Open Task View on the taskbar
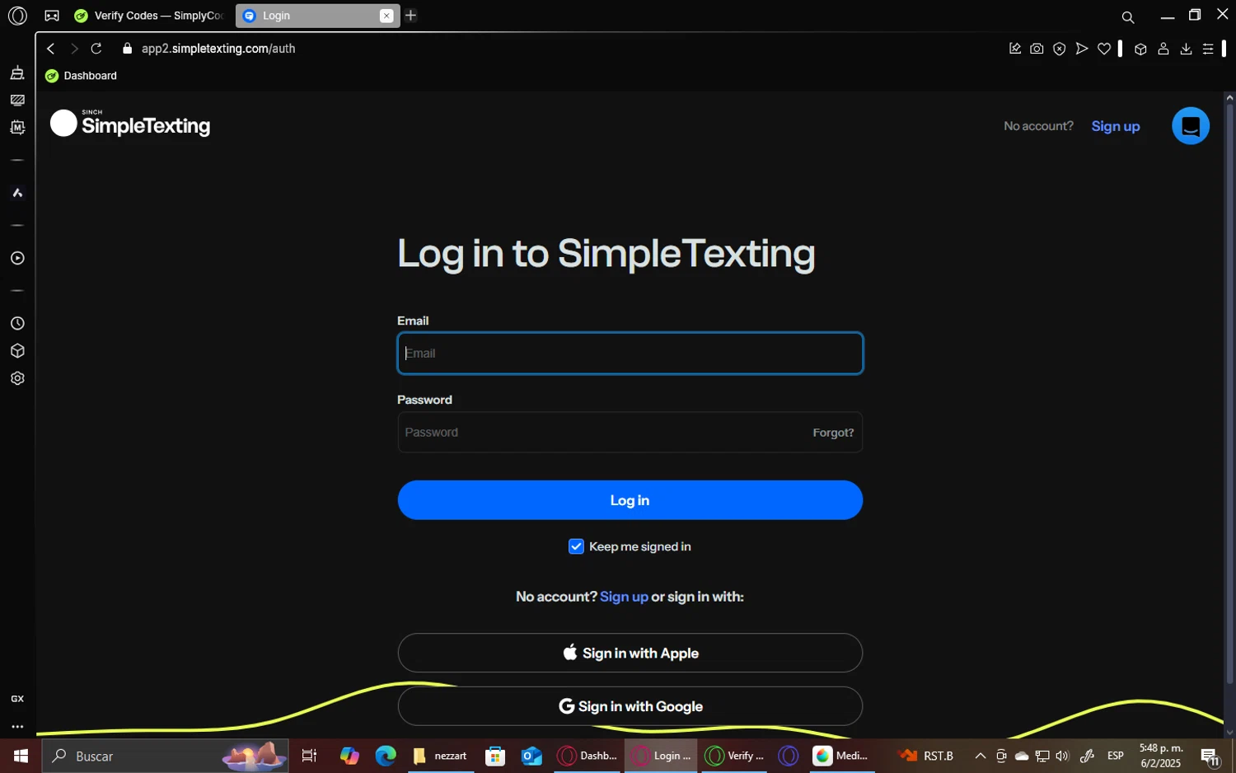 click(310, 756)
